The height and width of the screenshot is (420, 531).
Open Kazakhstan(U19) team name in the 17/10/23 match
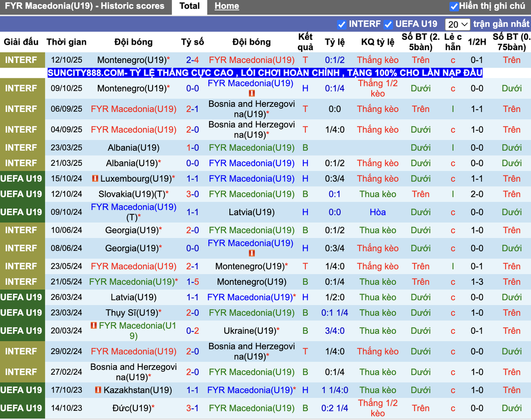pyautogui.click(x=138, y=390)
